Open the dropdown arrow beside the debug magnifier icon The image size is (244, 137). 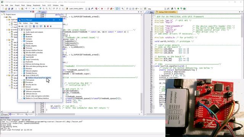click(x=98, y=9)
